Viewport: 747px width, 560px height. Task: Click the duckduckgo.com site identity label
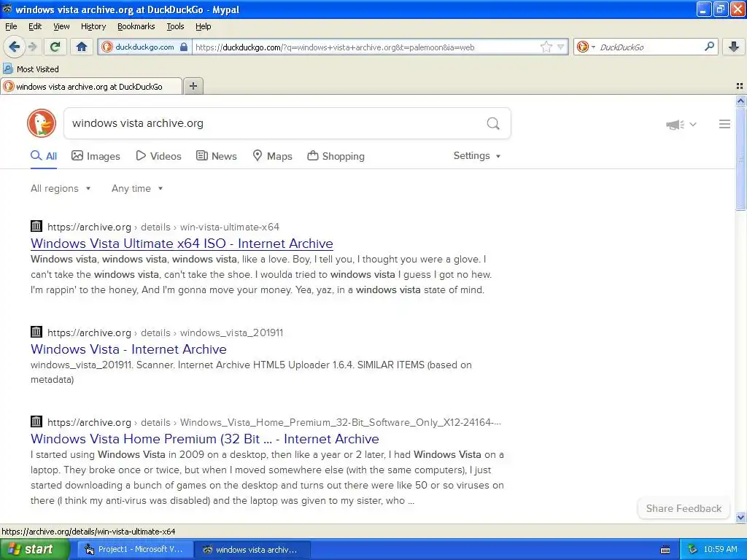tap(144, 47)
